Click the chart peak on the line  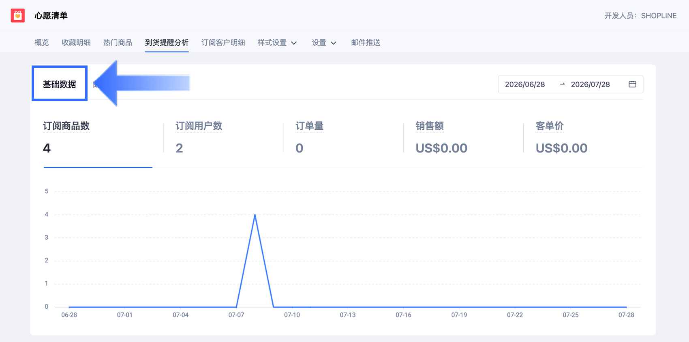tap(255, 215)
